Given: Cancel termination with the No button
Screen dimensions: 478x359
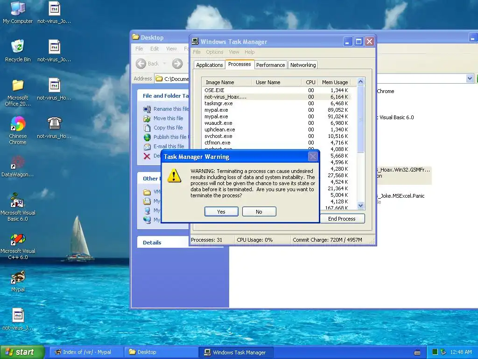Looking at the screenshot, I should 259,212.
